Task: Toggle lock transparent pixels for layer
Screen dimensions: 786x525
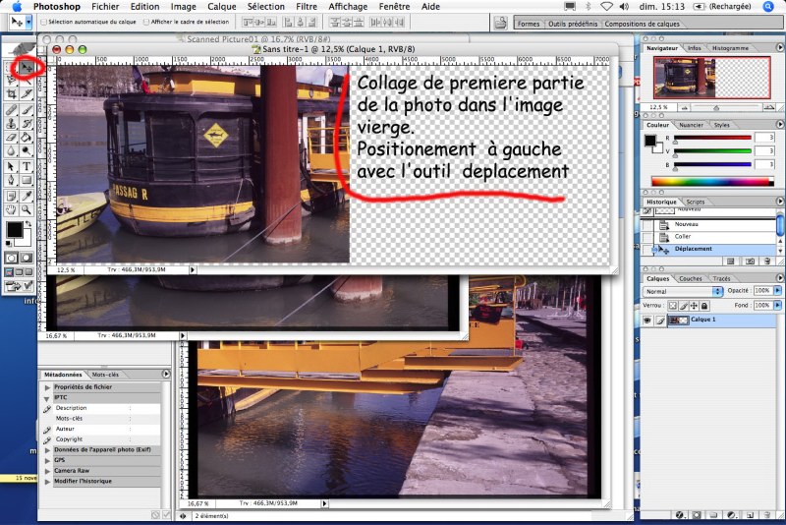Action: pos(673,306)
